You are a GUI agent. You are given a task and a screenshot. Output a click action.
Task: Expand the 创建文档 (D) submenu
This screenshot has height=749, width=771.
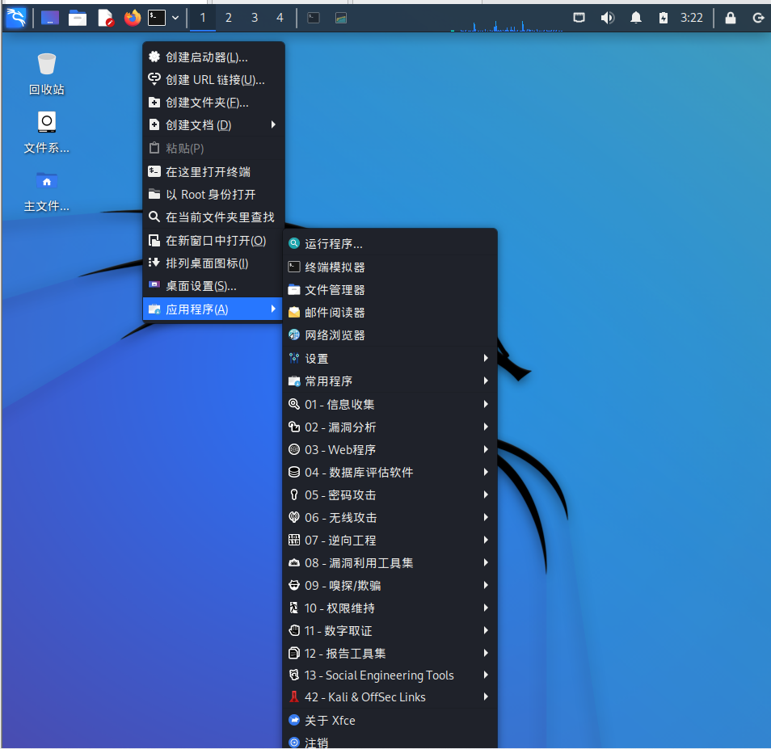point(213,124)
